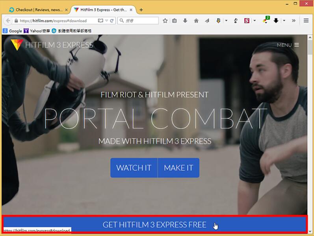Focus the browser search box
The width and height of the screenshot is (314, 236).
138,20
